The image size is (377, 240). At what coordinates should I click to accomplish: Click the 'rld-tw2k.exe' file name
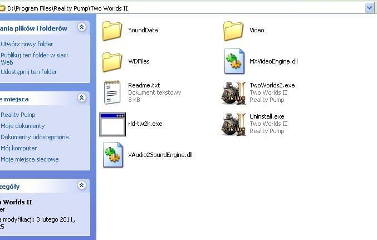[x=145, y=124]
